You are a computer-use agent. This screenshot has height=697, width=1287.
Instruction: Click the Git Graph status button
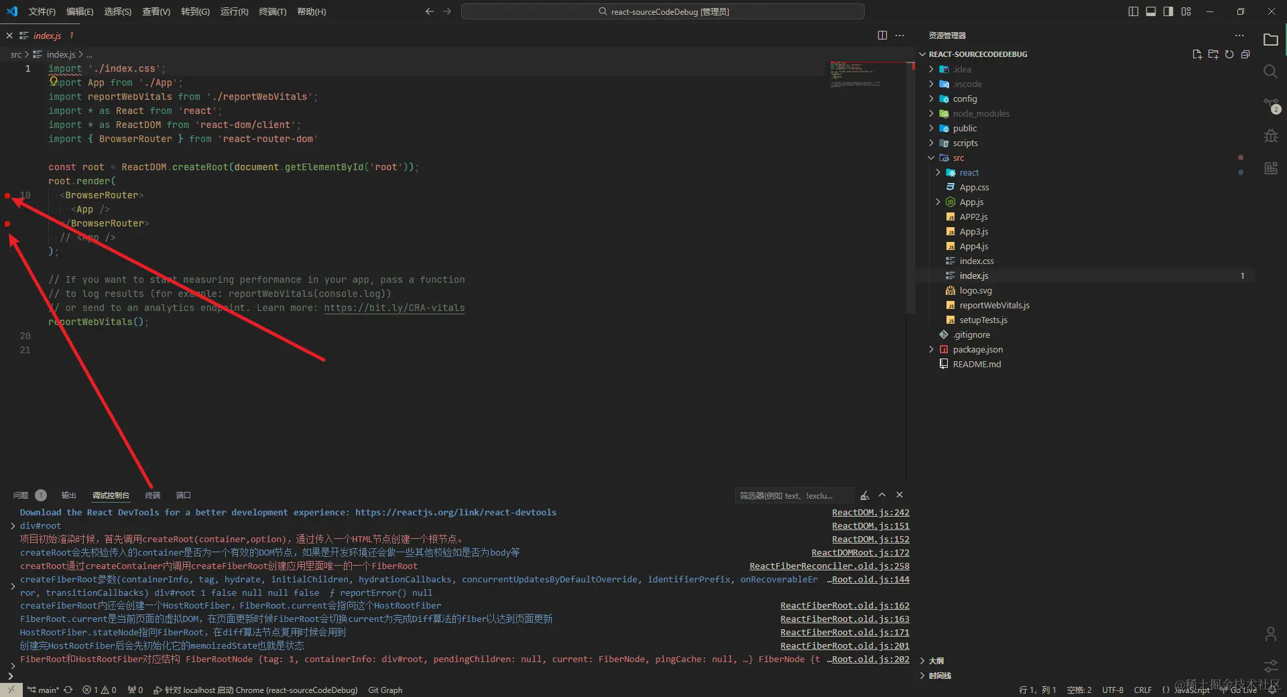[x=385, y=690]
